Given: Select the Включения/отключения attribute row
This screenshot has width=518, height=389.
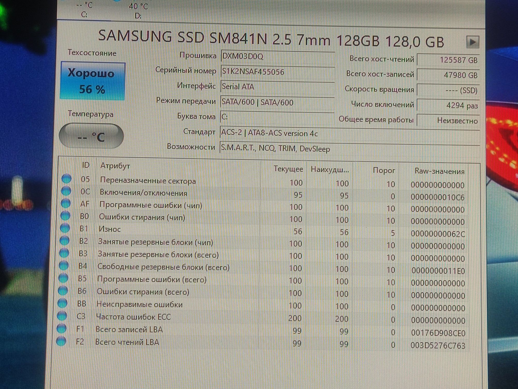Looking at the screenshot, I should (264, 194).
